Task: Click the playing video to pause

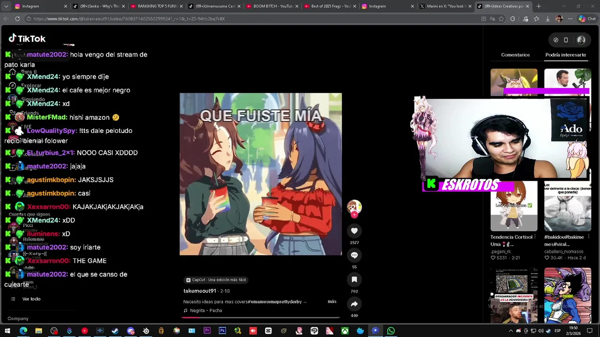Action: pyautogui.click(x=261, y=174)
